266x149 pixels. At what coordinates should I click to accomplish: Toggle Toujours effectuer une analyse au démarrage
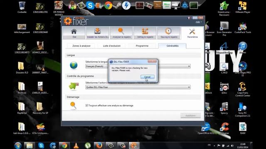point(87,106)
